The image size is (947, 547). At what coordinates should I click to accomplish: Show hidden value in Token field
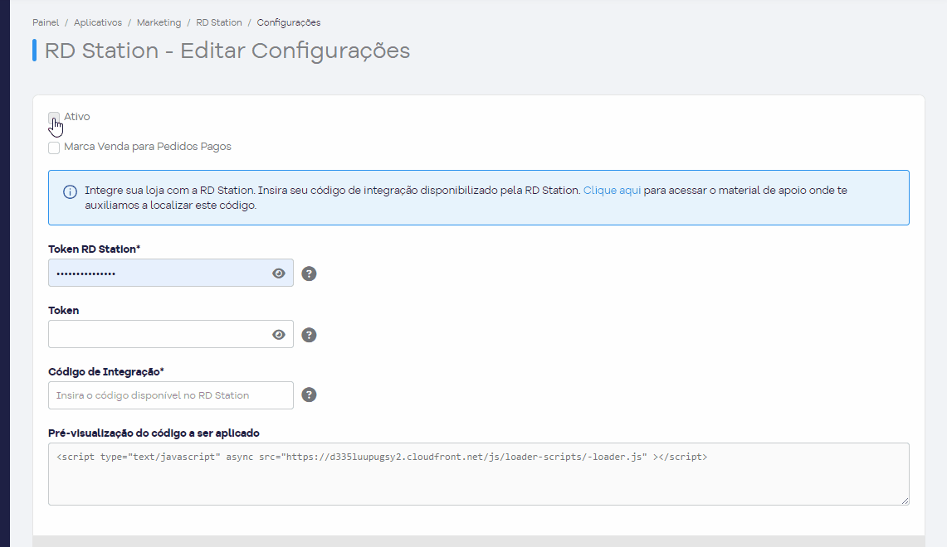(x=278, y=335)
